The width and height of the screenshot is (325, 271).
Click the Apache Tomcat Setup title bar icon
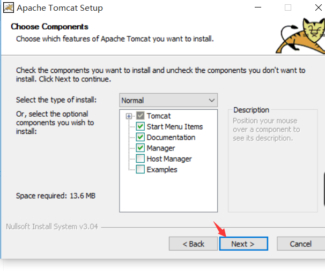(x=9, y=7)
